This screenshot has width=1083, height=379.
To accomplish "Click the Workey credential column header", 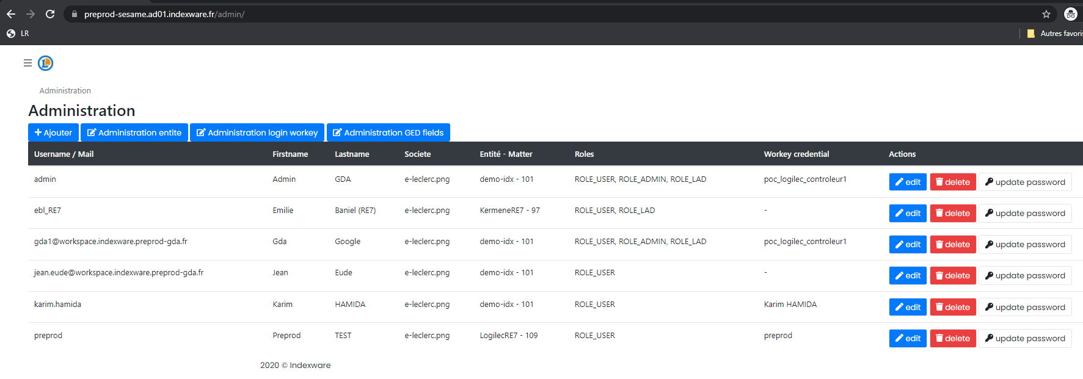I will 797,154.
